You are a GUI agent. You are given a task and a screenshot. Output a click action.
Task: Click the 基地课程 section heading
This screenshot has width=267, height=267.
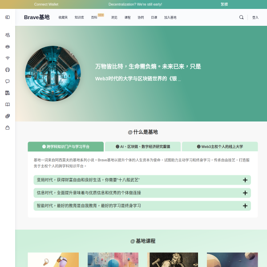[143, 241]
